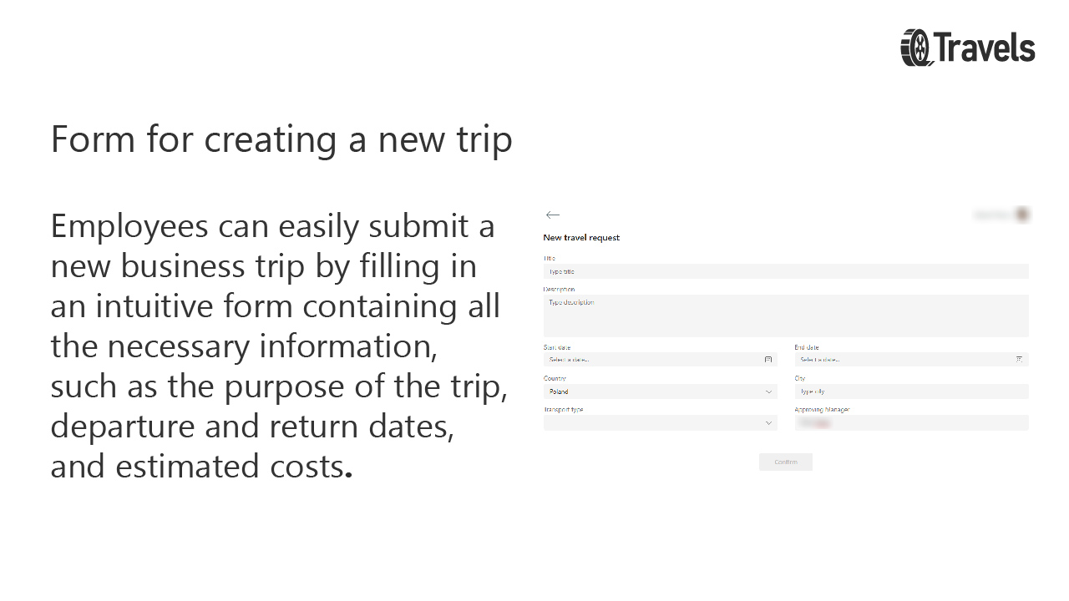Click the Approving Manager field
This screenshot has width=1069, height=601.
(x=910, y=422)
